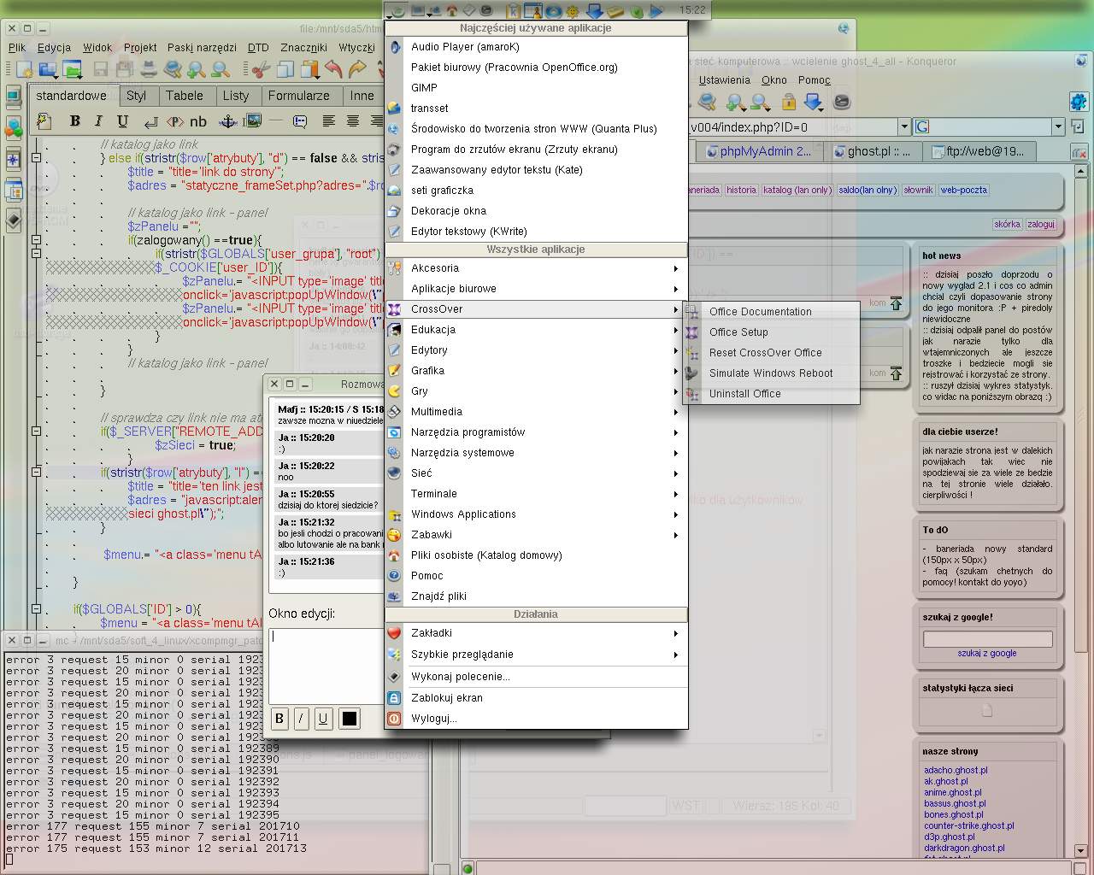
Task: Expand the Akcesoria submenu
Action: (536, 268)
